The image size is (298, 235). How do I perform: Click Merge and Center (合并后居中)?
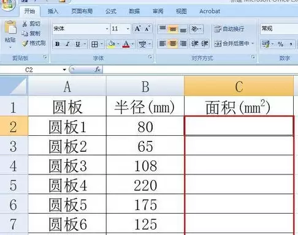coord(232,43)
